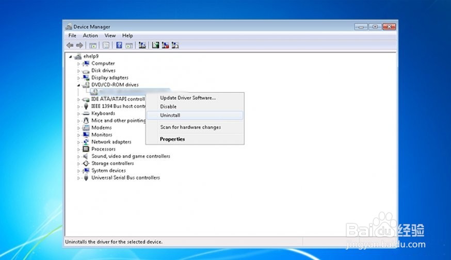Click the Scan for hardware changes toolbar icon

pyautogui.click(x=142, y=45)
